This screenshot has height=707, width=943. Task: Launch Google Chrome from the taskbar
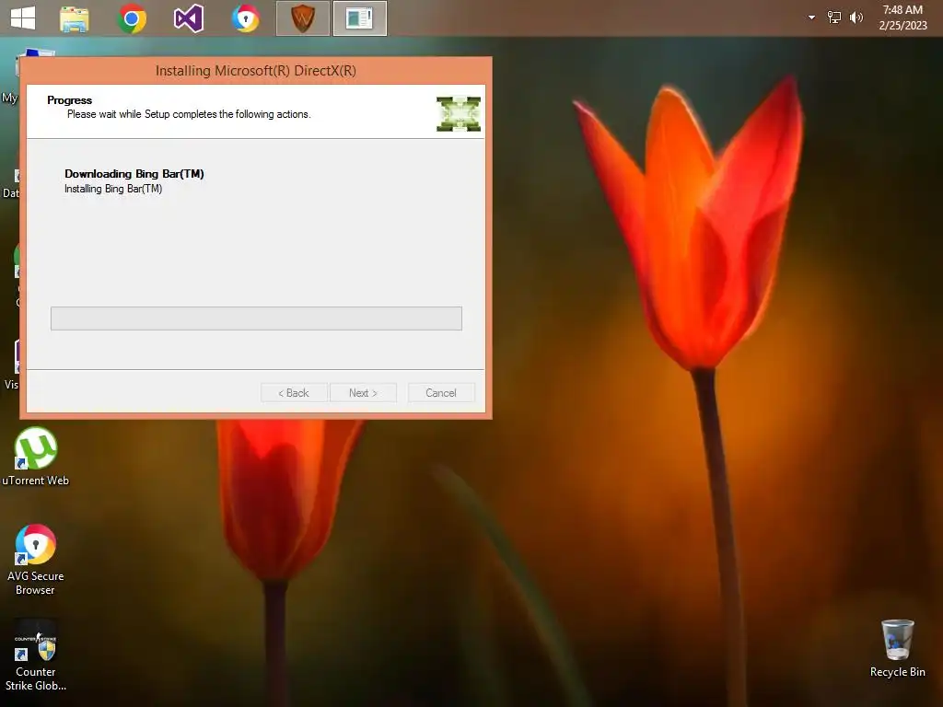[x=132, y=18]
